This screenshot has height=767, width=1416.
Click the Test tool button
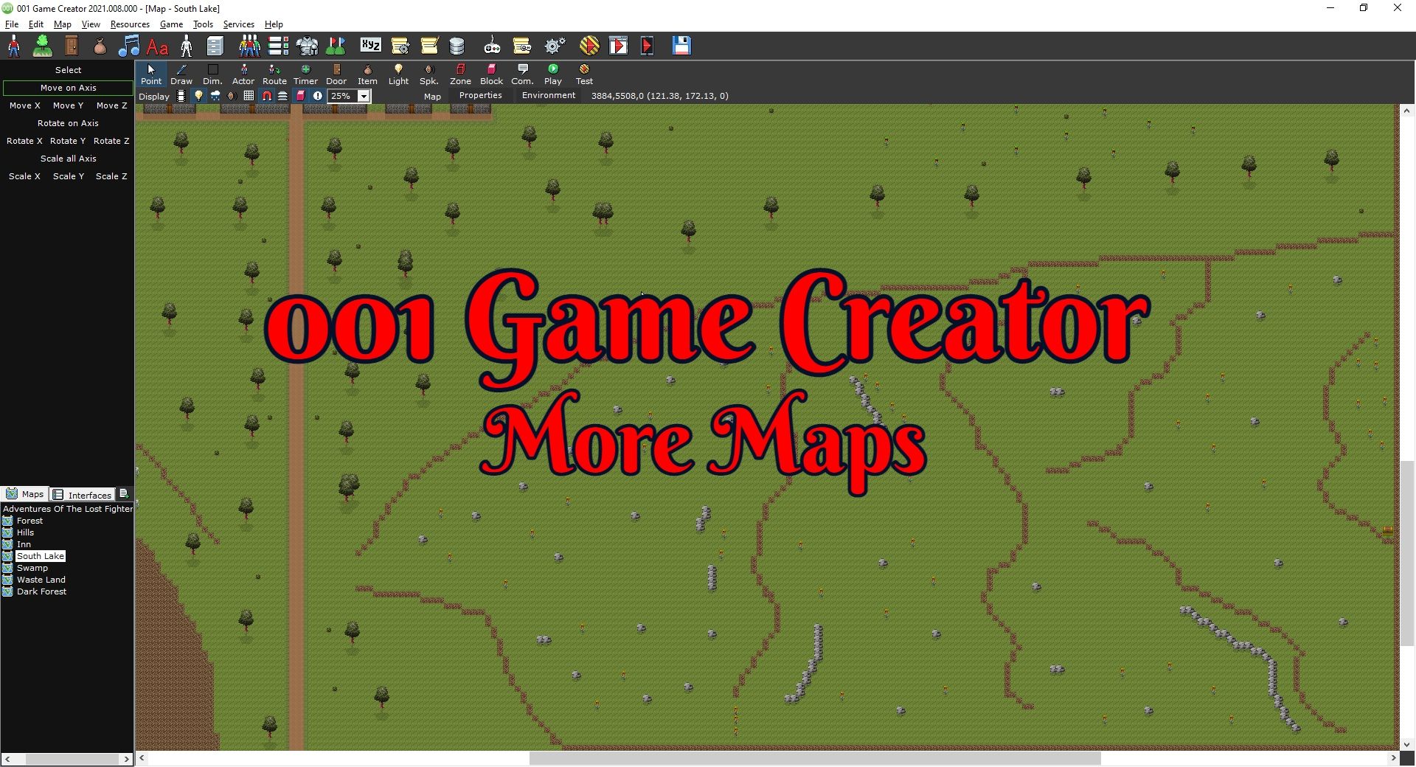point(584,74)
